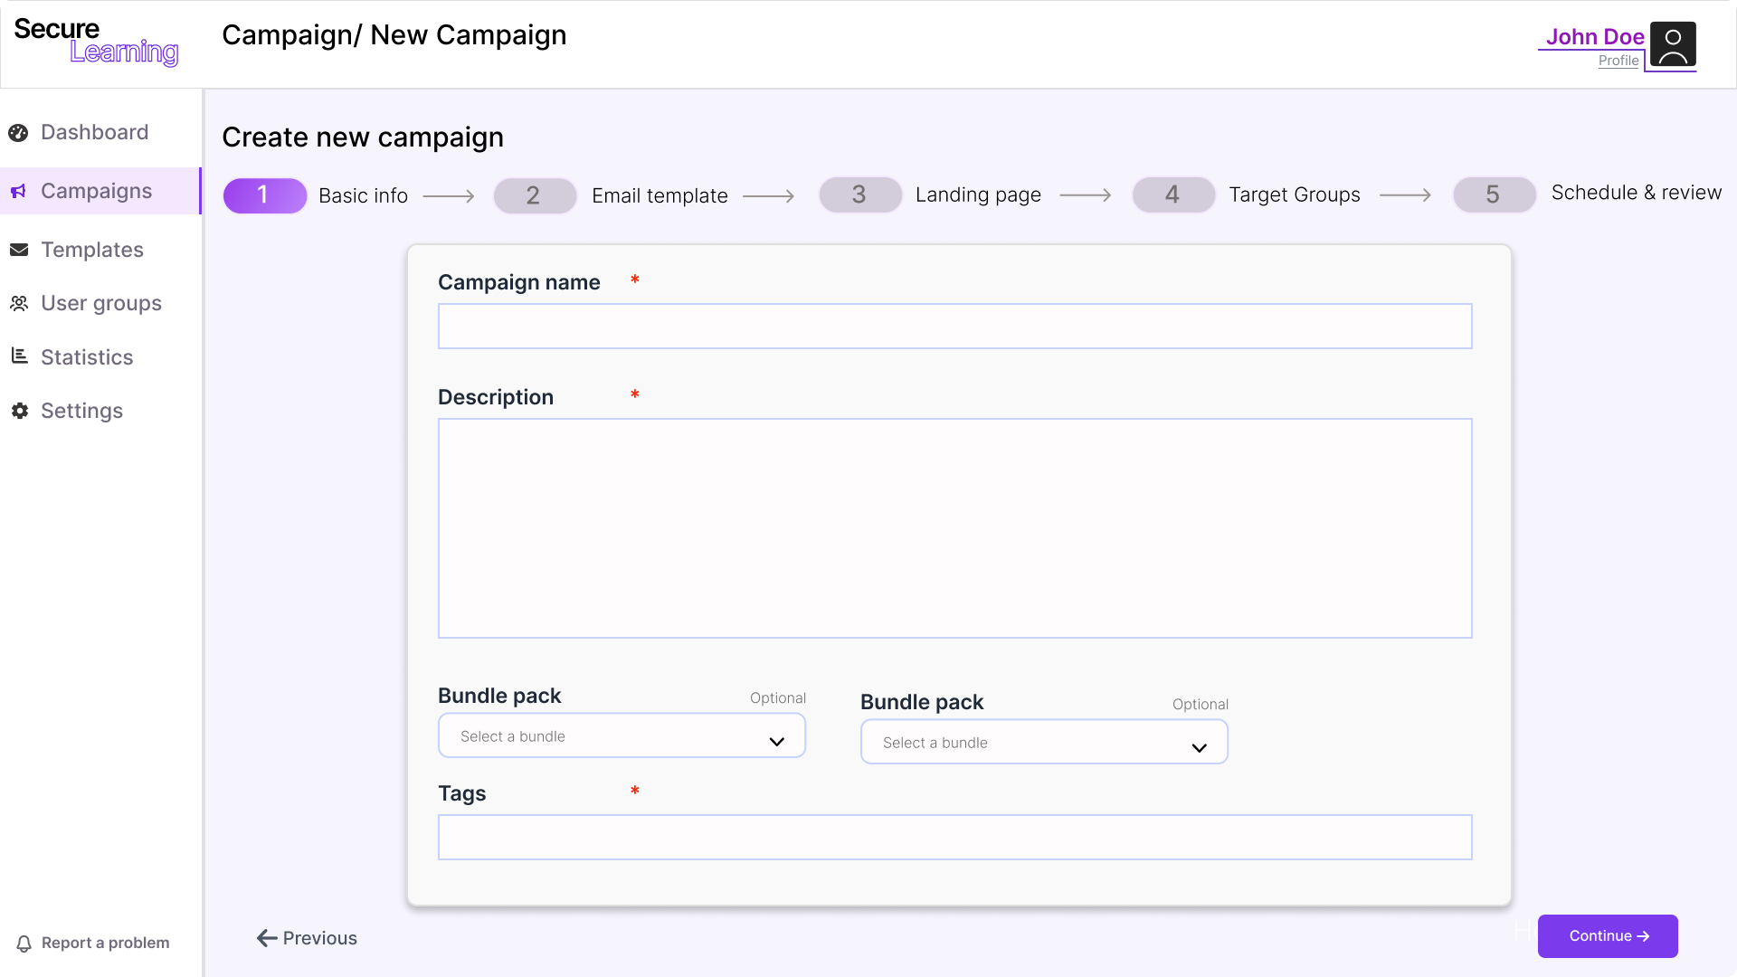Open step 5 Schedule & review
Image resolution: width=1737 pixels, height=977 pixels.
click(x=1495, y=195)
